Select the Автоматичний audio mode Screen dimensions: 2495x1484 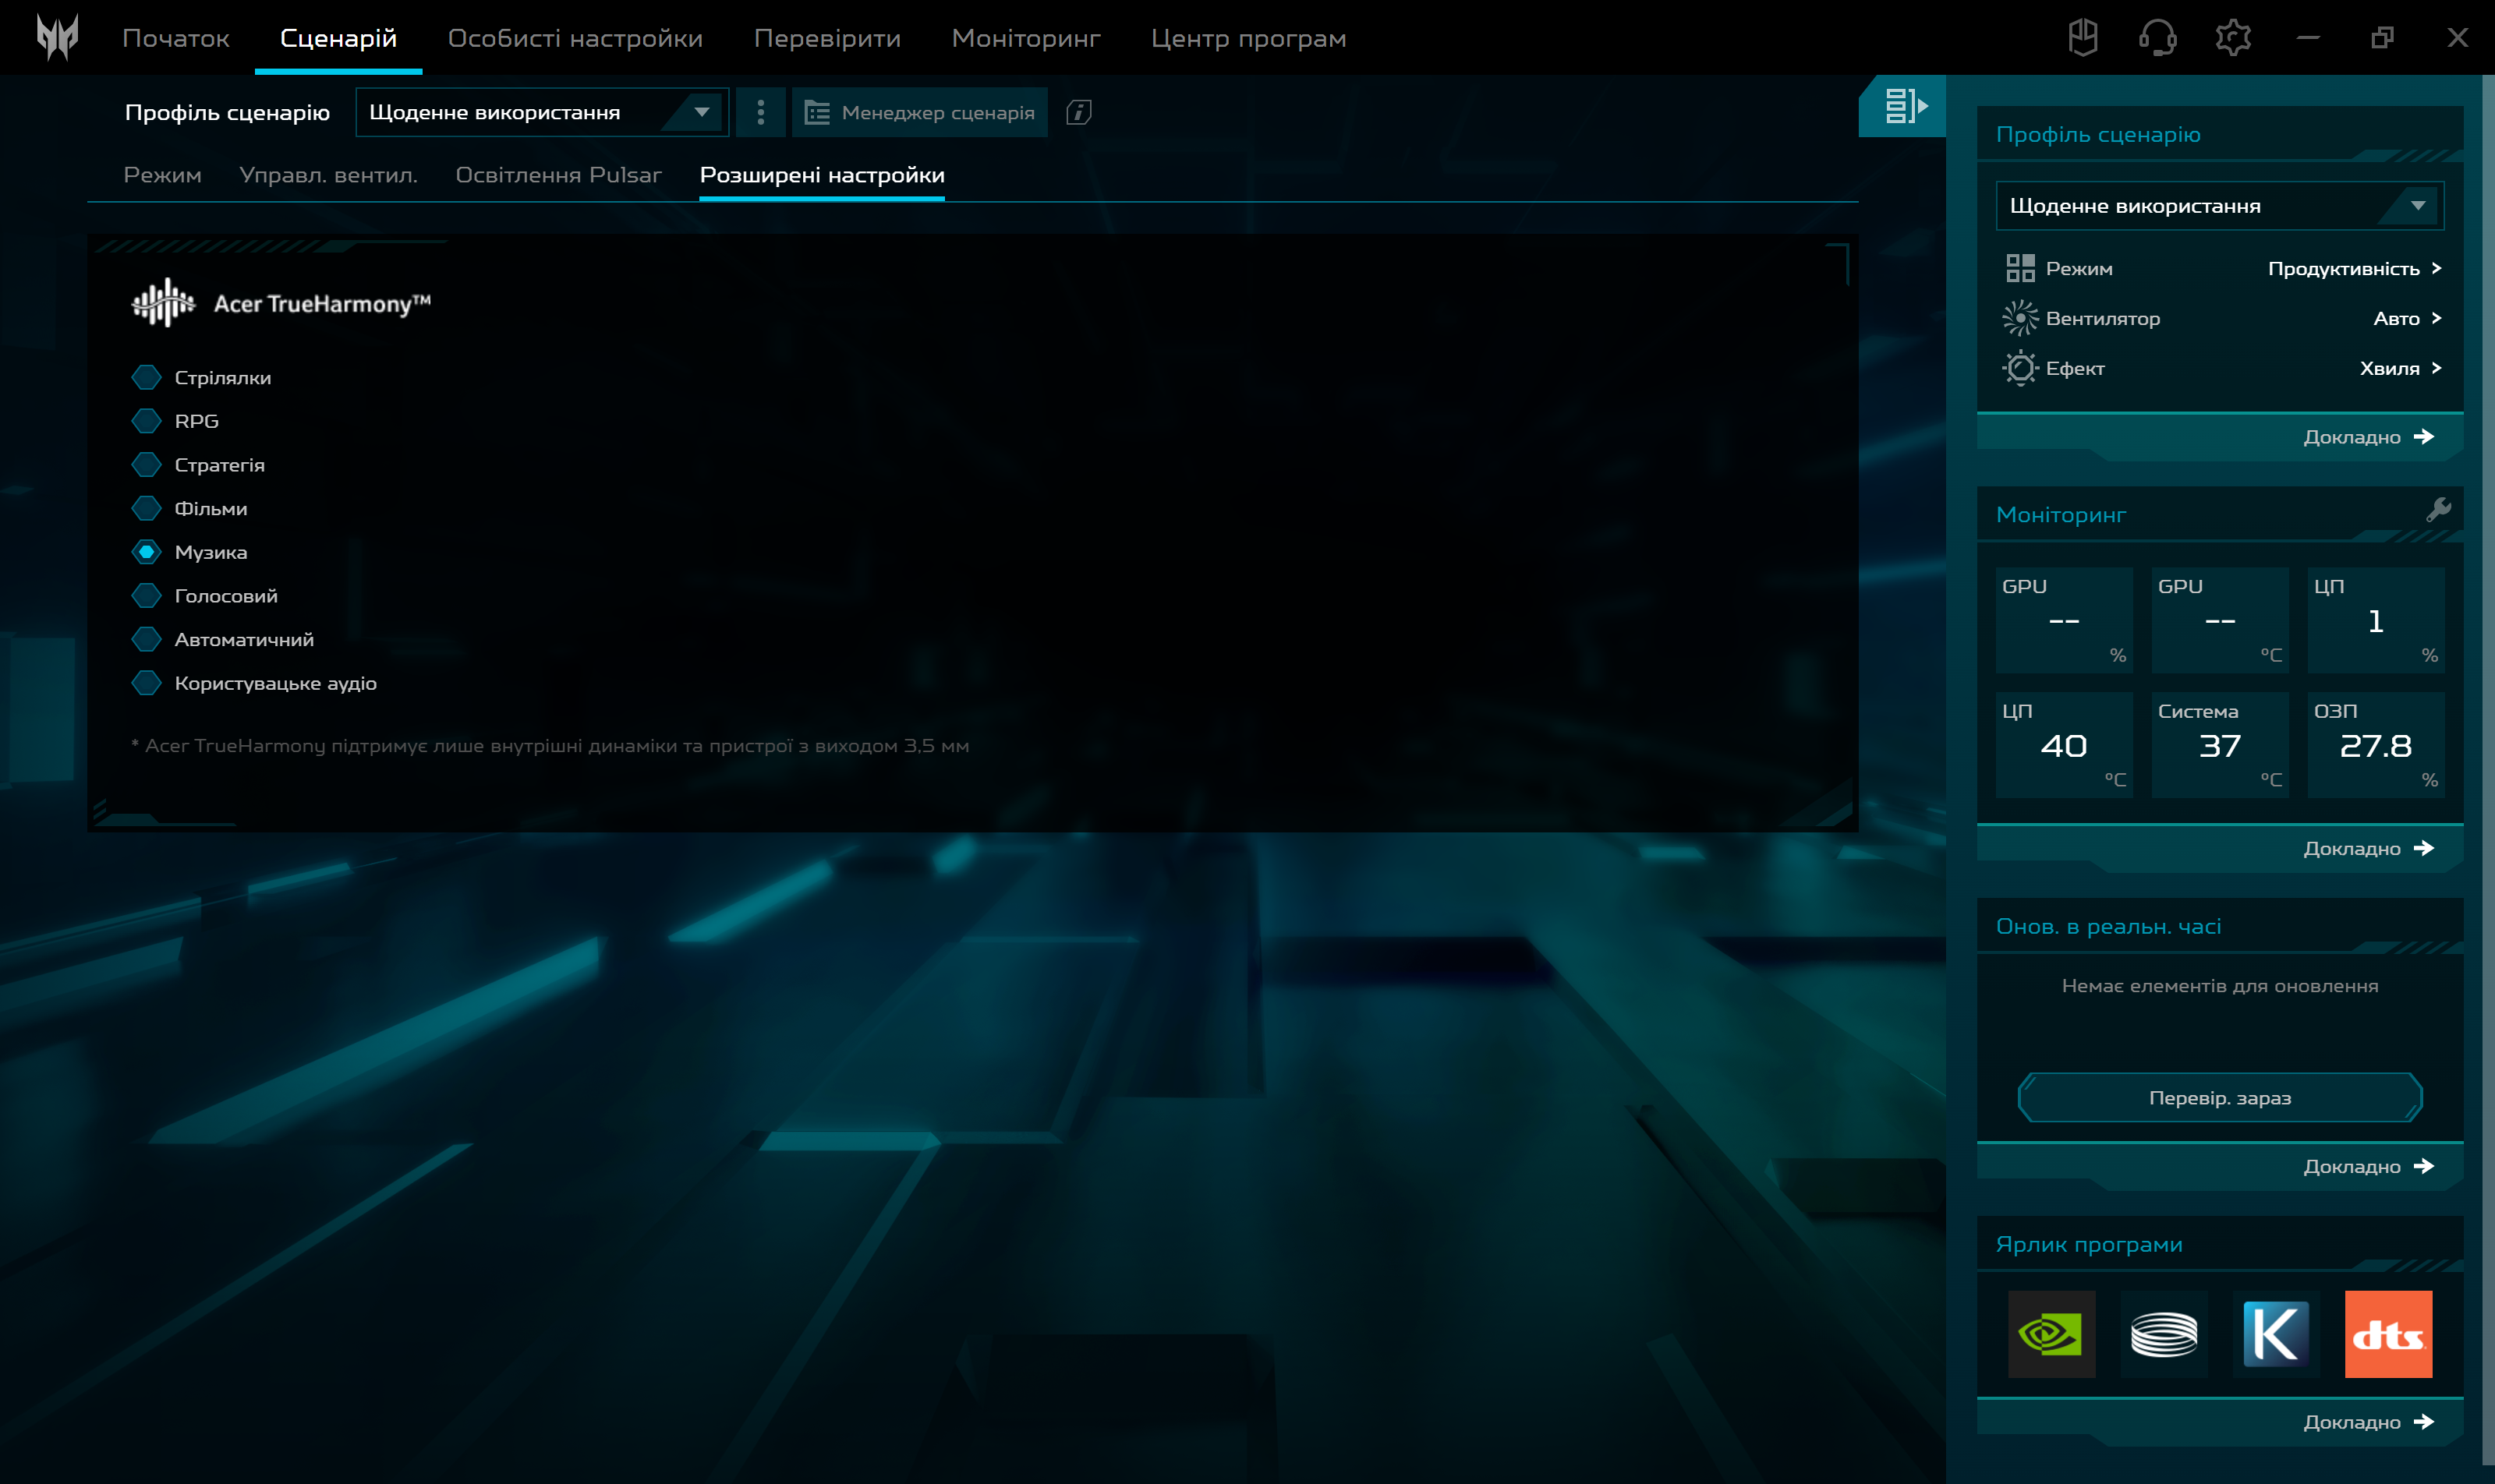(147, 639)
